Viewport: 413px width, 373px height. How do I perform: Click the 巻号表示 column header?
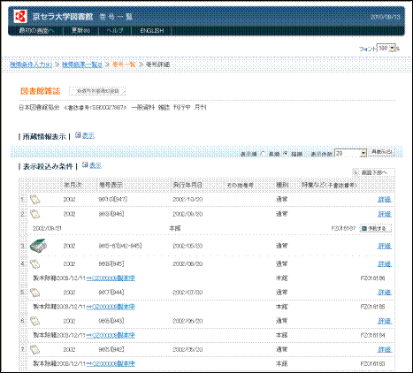click(x=111, y=185)
